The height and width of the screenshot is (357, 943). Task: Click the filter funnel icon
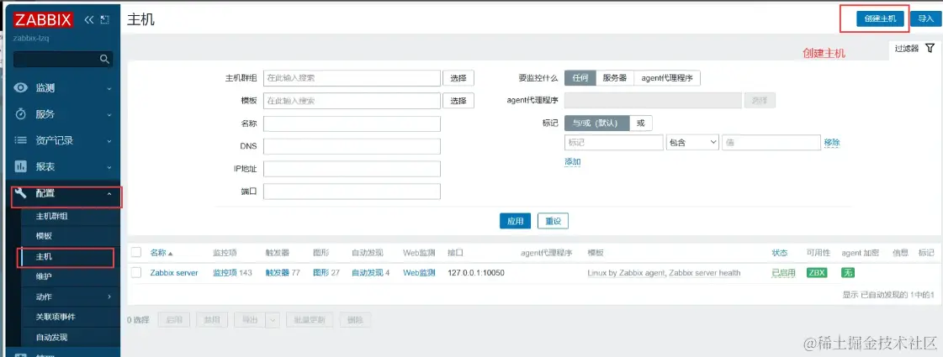(930, 48)
